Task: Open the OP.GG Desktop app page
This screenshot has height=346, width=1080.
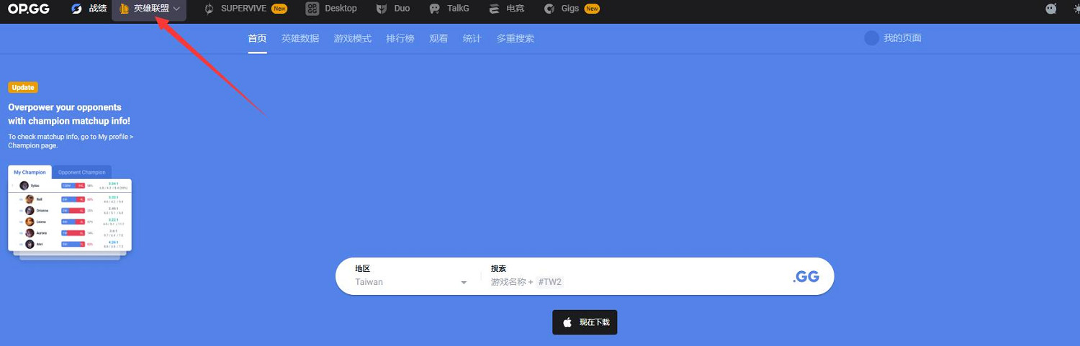Action: coord(331,9)
